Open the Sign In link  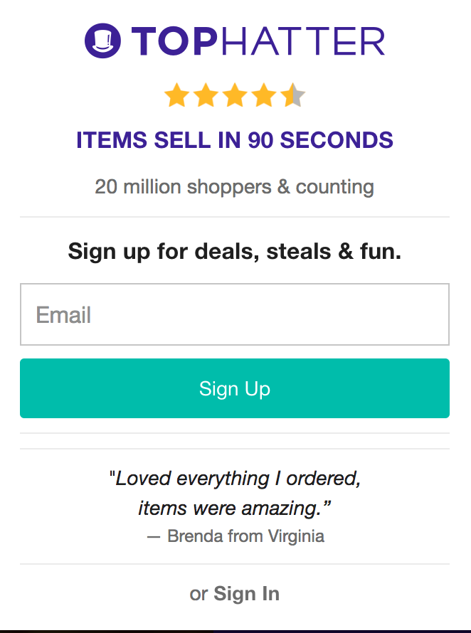(247, 594)
